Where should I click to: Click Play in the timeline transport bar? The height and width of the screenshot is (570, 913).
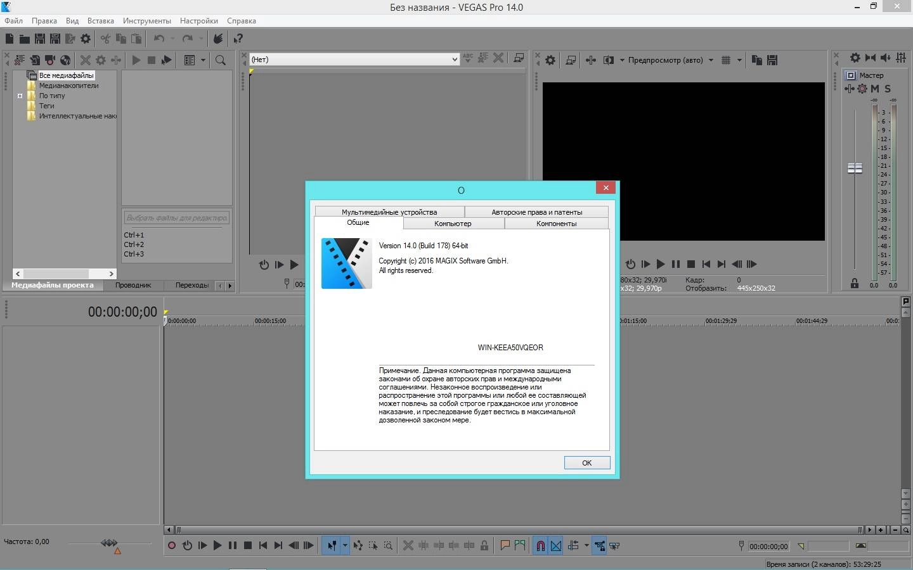point(217,545)
